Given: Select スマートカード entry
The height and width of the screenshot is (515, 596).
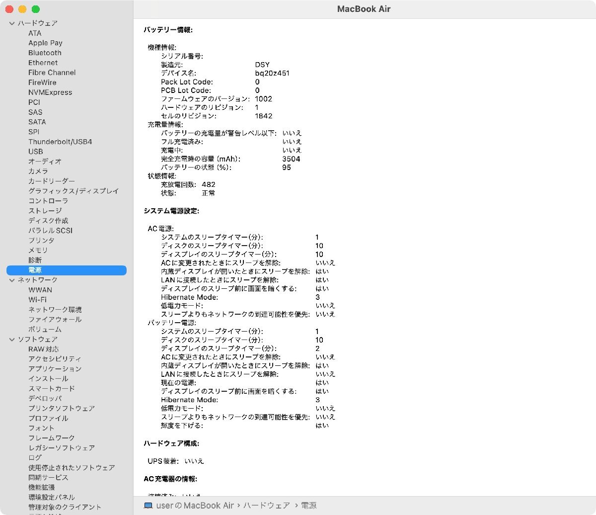Looking at the screenshot, I should pos(52,389).
